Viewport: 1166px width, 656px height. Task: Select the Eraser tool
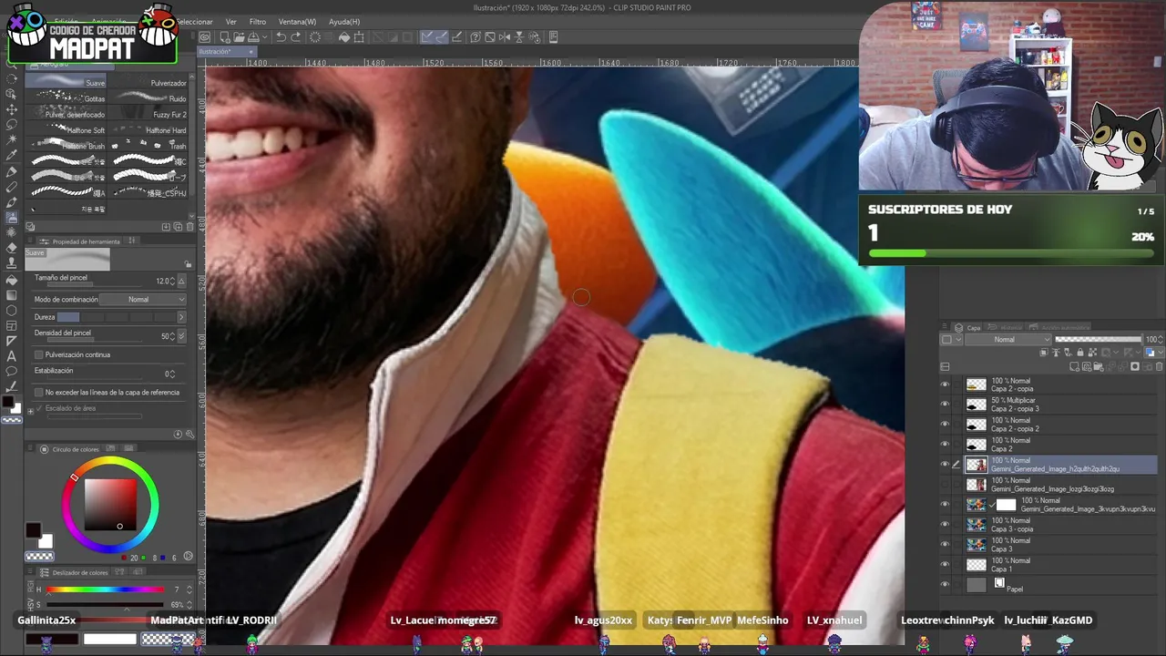pyautogui.click(x=11, y=248)
